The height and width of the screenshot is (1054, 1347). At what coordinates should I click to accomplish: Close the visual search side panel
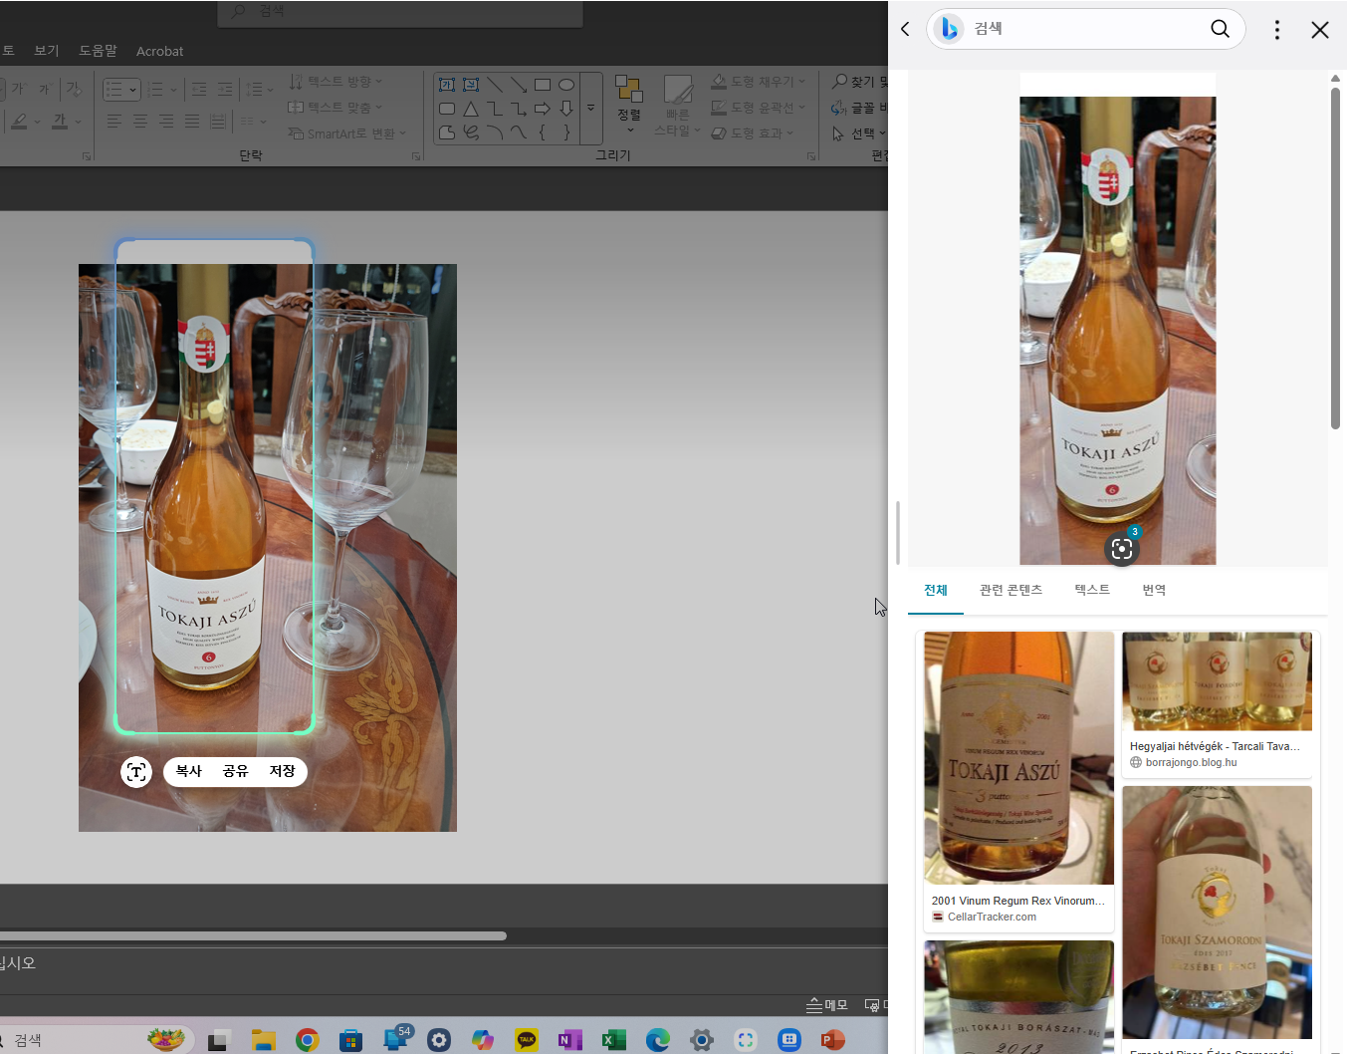pos(1320,30)
